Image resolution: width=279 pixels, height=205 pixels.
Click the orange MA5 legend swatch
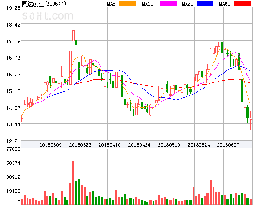pos(127,4)
